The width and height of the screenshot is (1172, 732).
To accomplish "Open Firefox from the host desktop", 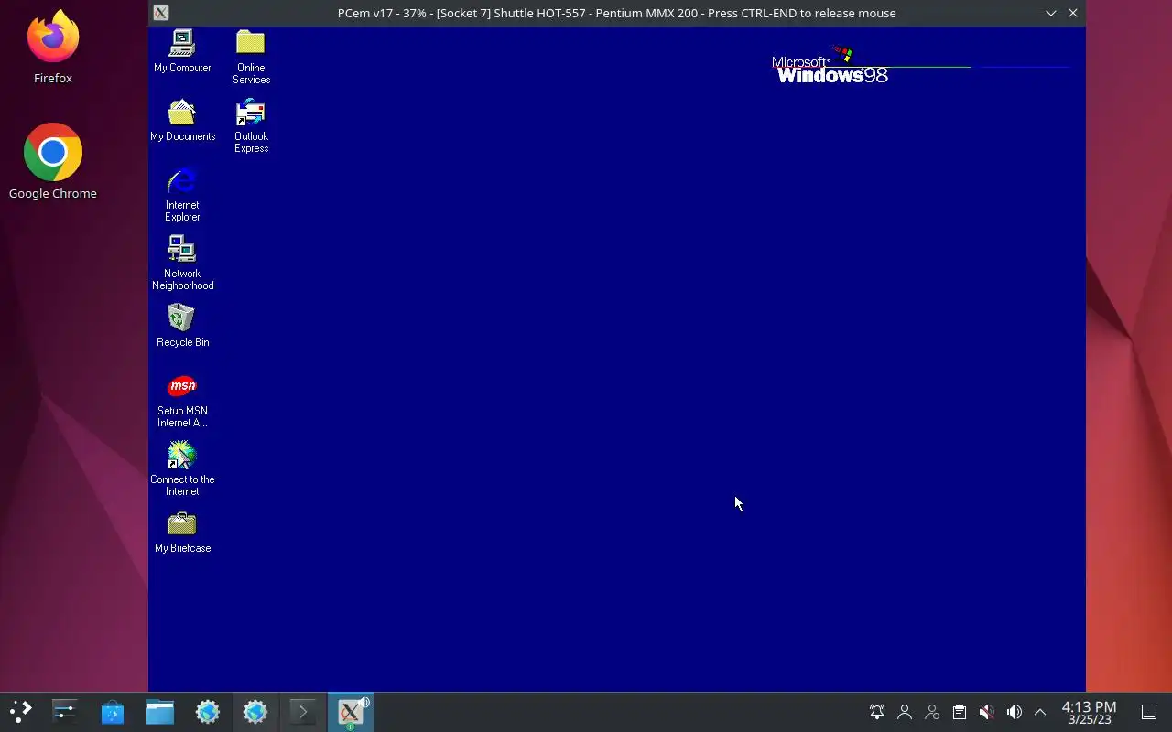I will (x=53, y=48).
